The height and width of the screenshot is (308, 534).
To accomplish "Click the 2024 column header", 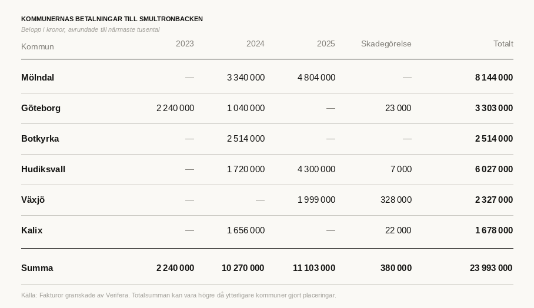I will 255,44.
